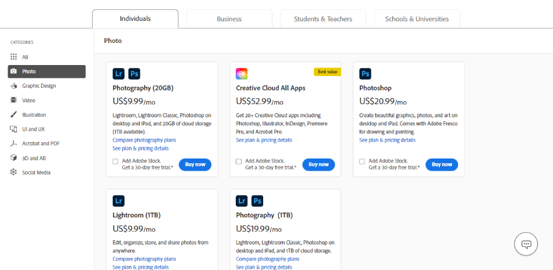Click Ps icon on the Photoshop card

click(x=365, y=74)
